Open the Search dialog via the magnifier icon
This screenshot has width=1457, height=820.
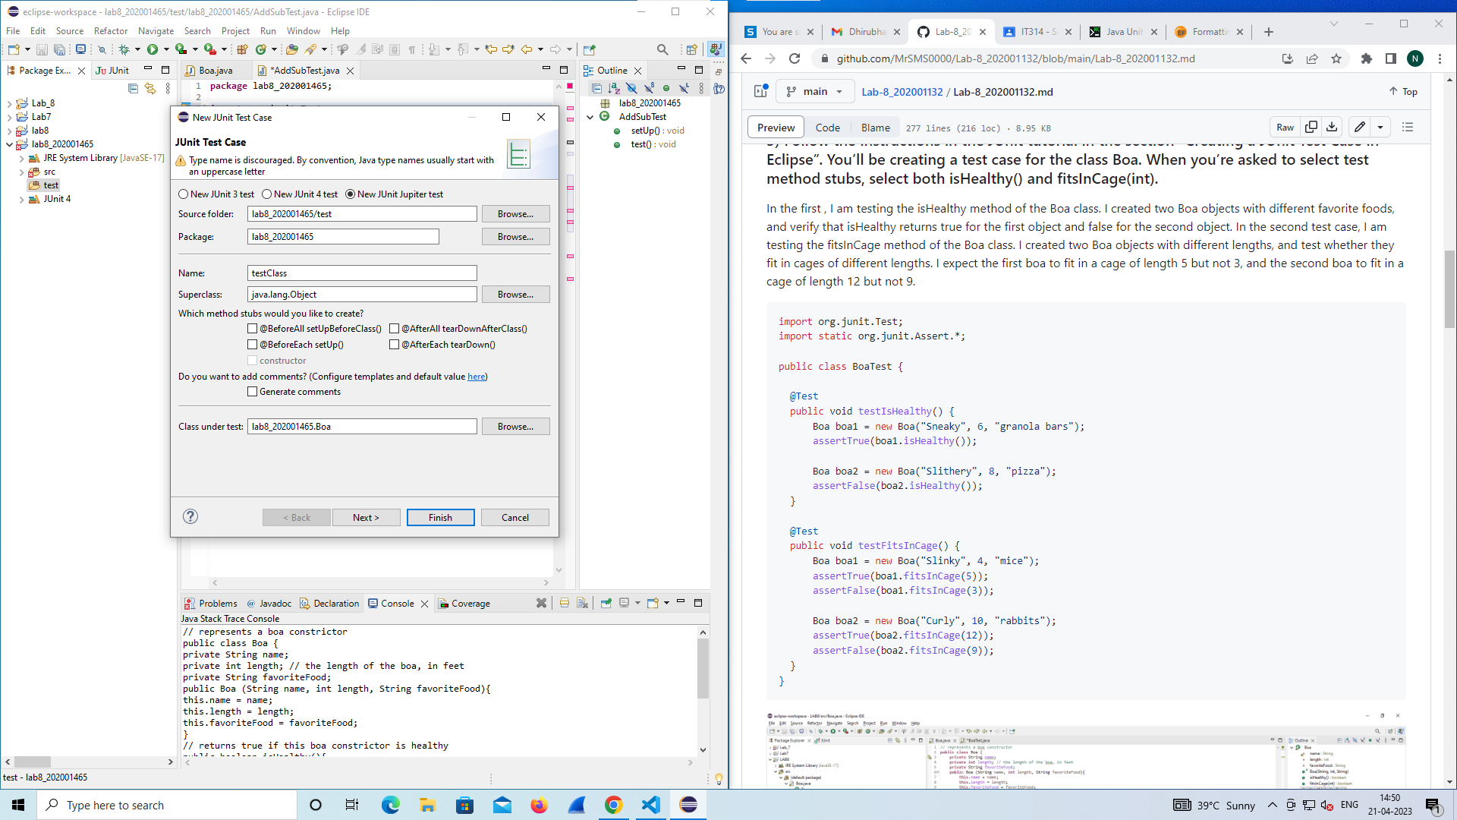[663, 49]
